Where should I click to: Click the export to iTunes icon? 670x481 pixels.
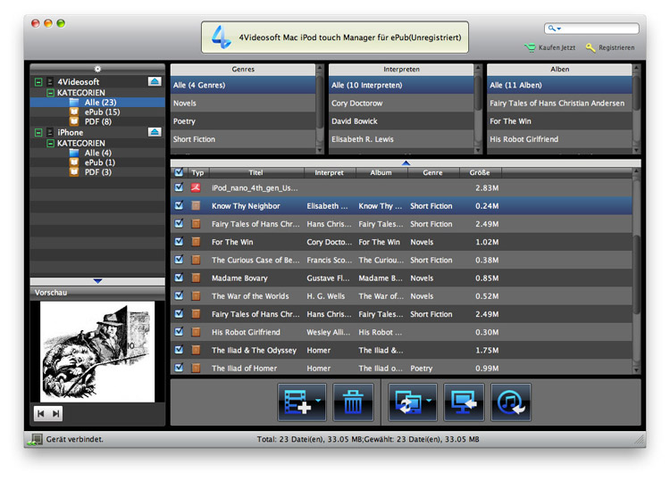(511, 402)
